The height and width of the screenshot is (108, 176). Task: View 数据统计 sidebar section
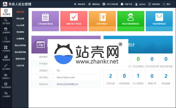6,76
